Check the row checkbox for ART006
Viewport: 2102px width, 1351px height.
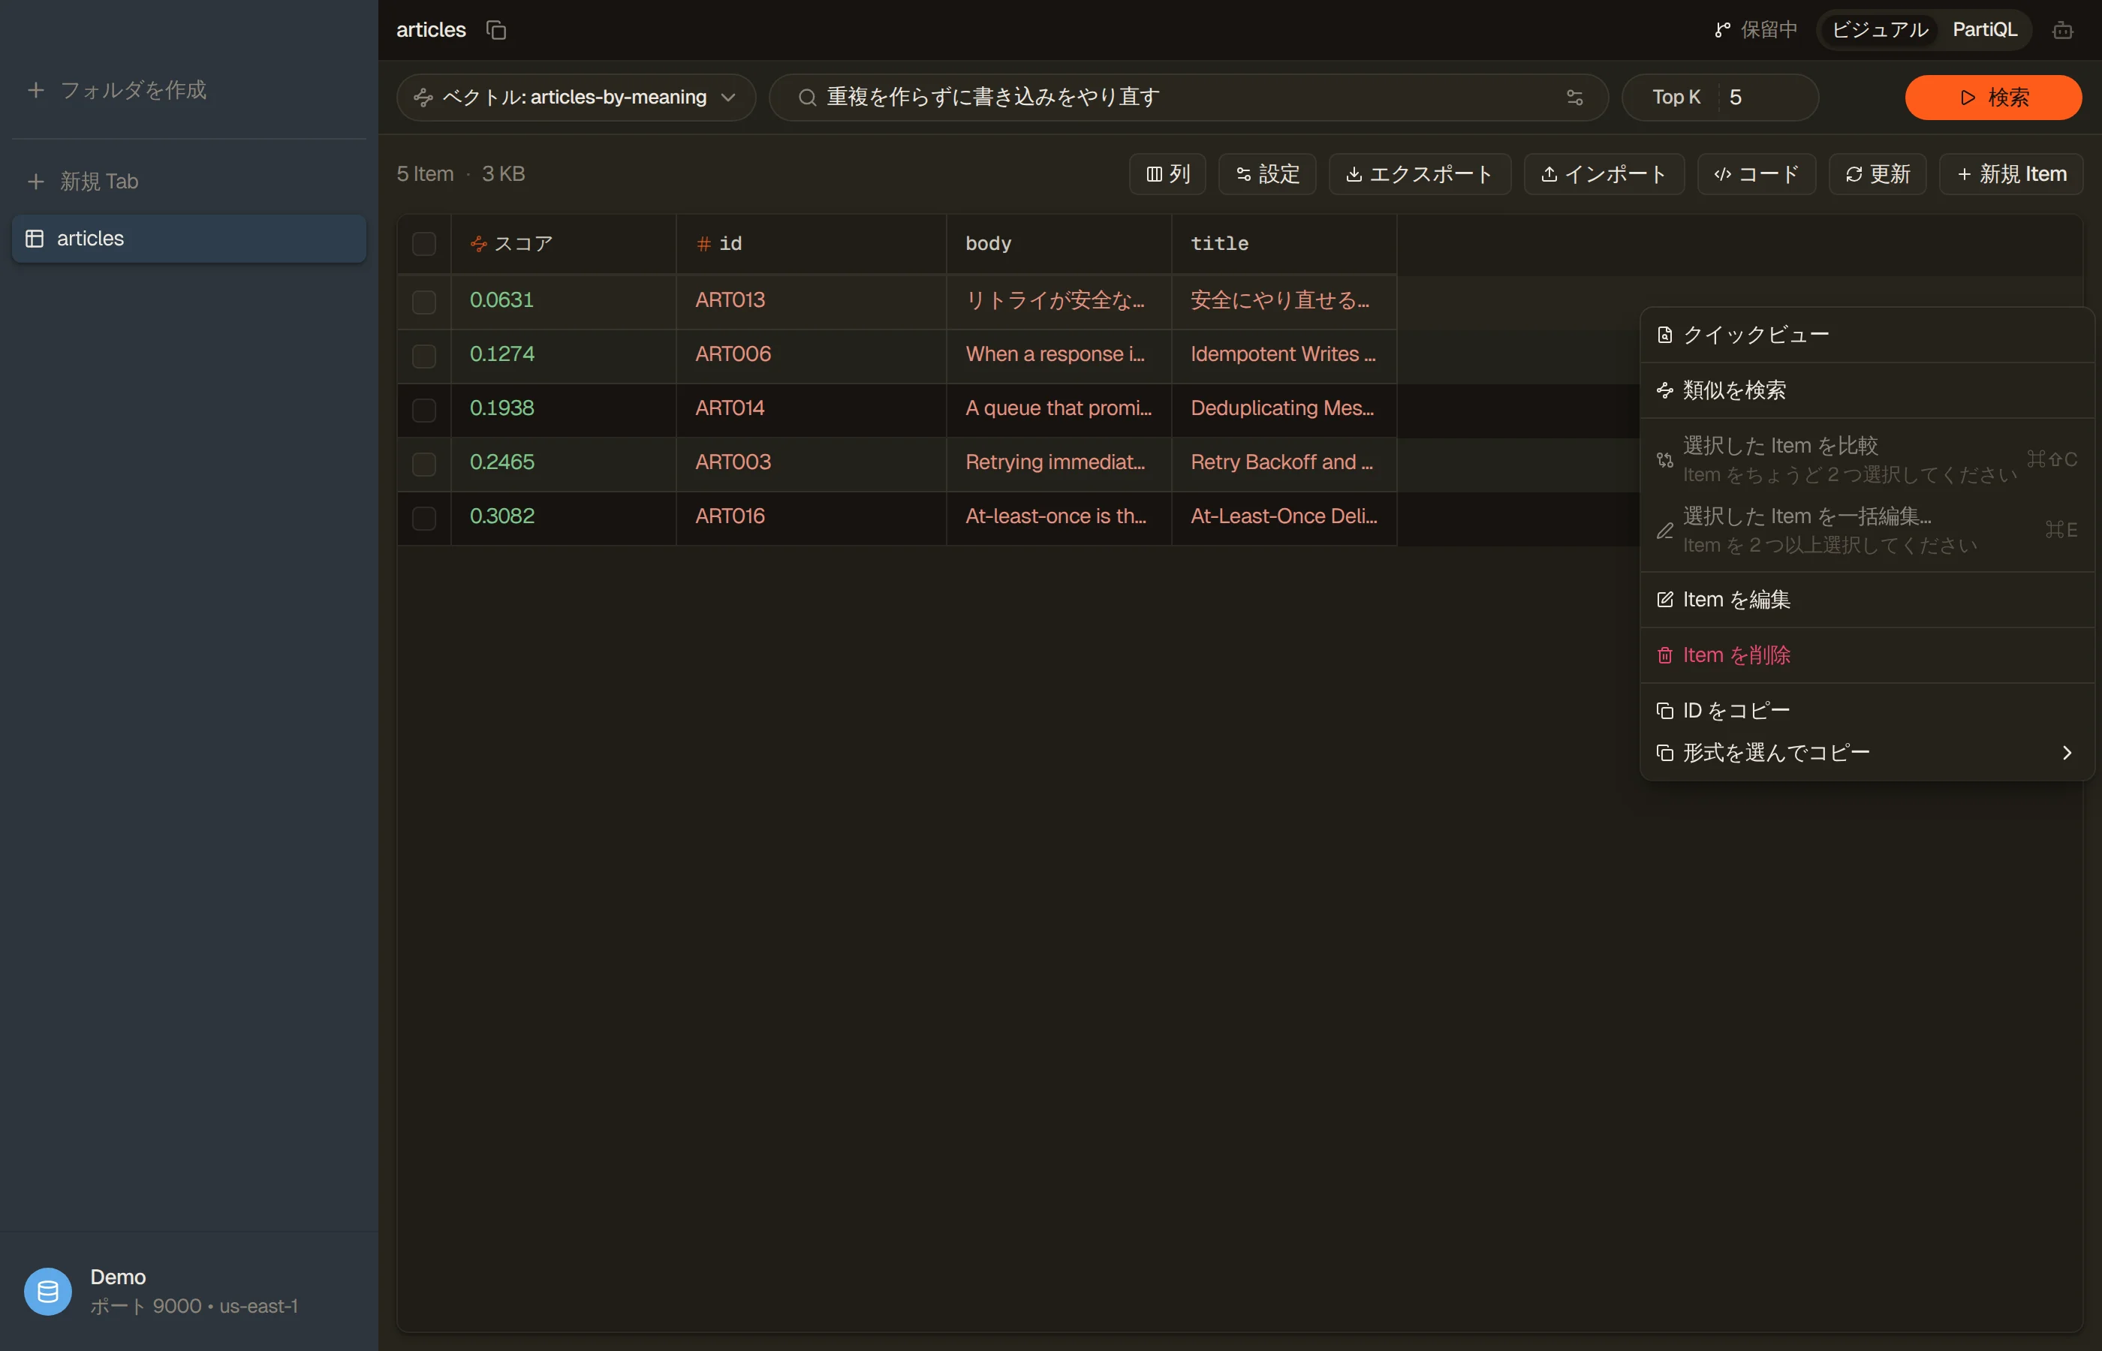click(x=423, y=355)
